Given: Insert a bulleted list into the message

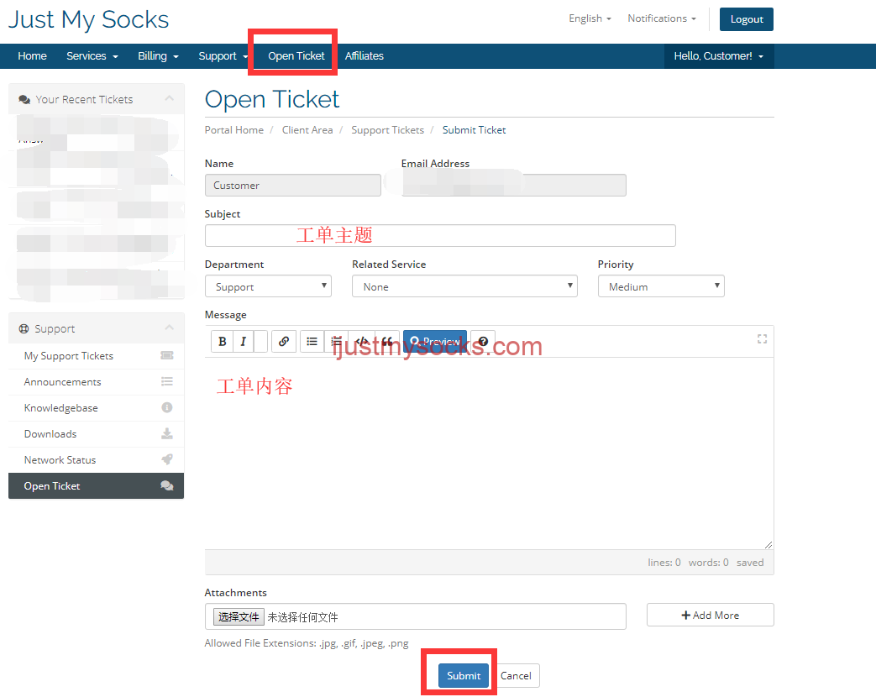Looking at the screenshot, I should tap(312, 341).
